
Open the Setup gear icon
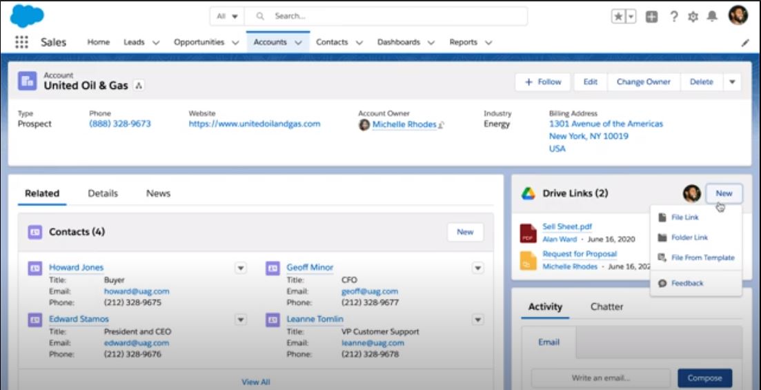tap(693, 17)
